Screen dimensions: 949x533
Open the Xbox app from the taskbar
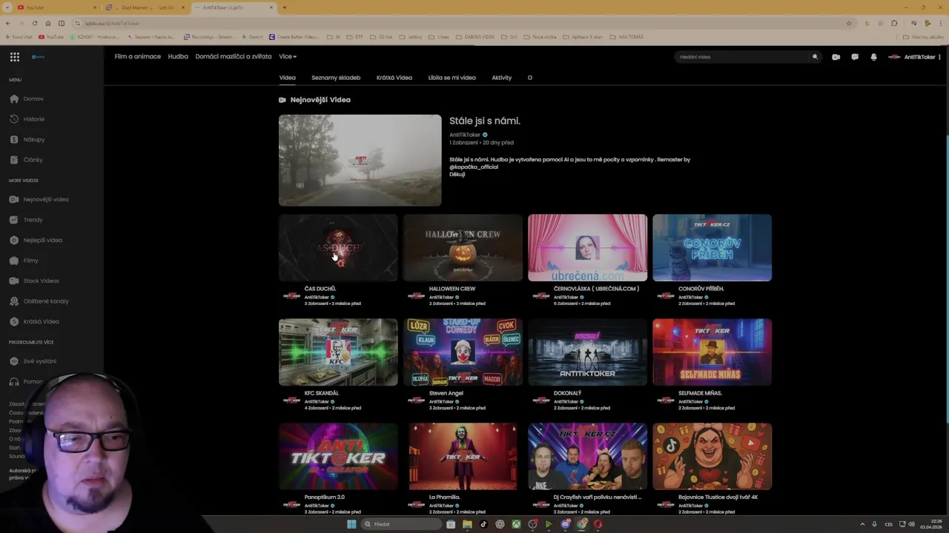pos(516,524)
